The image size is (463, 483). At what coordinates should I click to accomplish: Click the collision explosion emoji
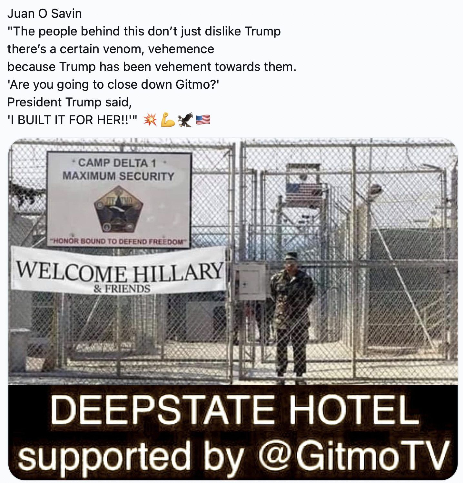[x=150, y=120]
